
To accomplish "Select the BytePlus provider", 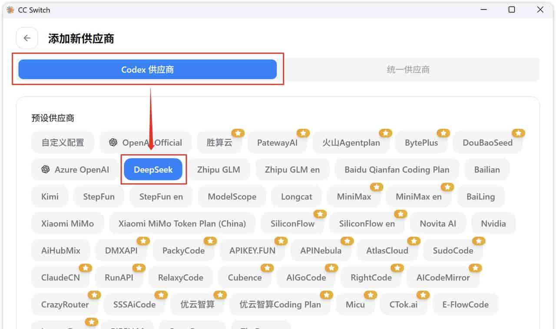I will click(421, 143).
